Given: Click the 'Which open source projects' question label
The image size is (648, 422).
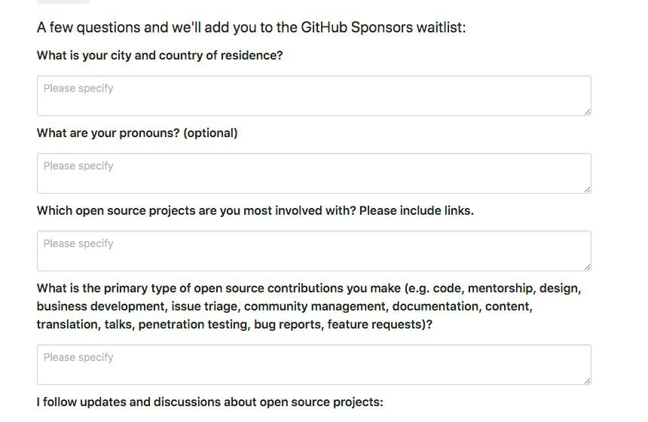Looking at the screenshot, I should click(x=196, y=210).
